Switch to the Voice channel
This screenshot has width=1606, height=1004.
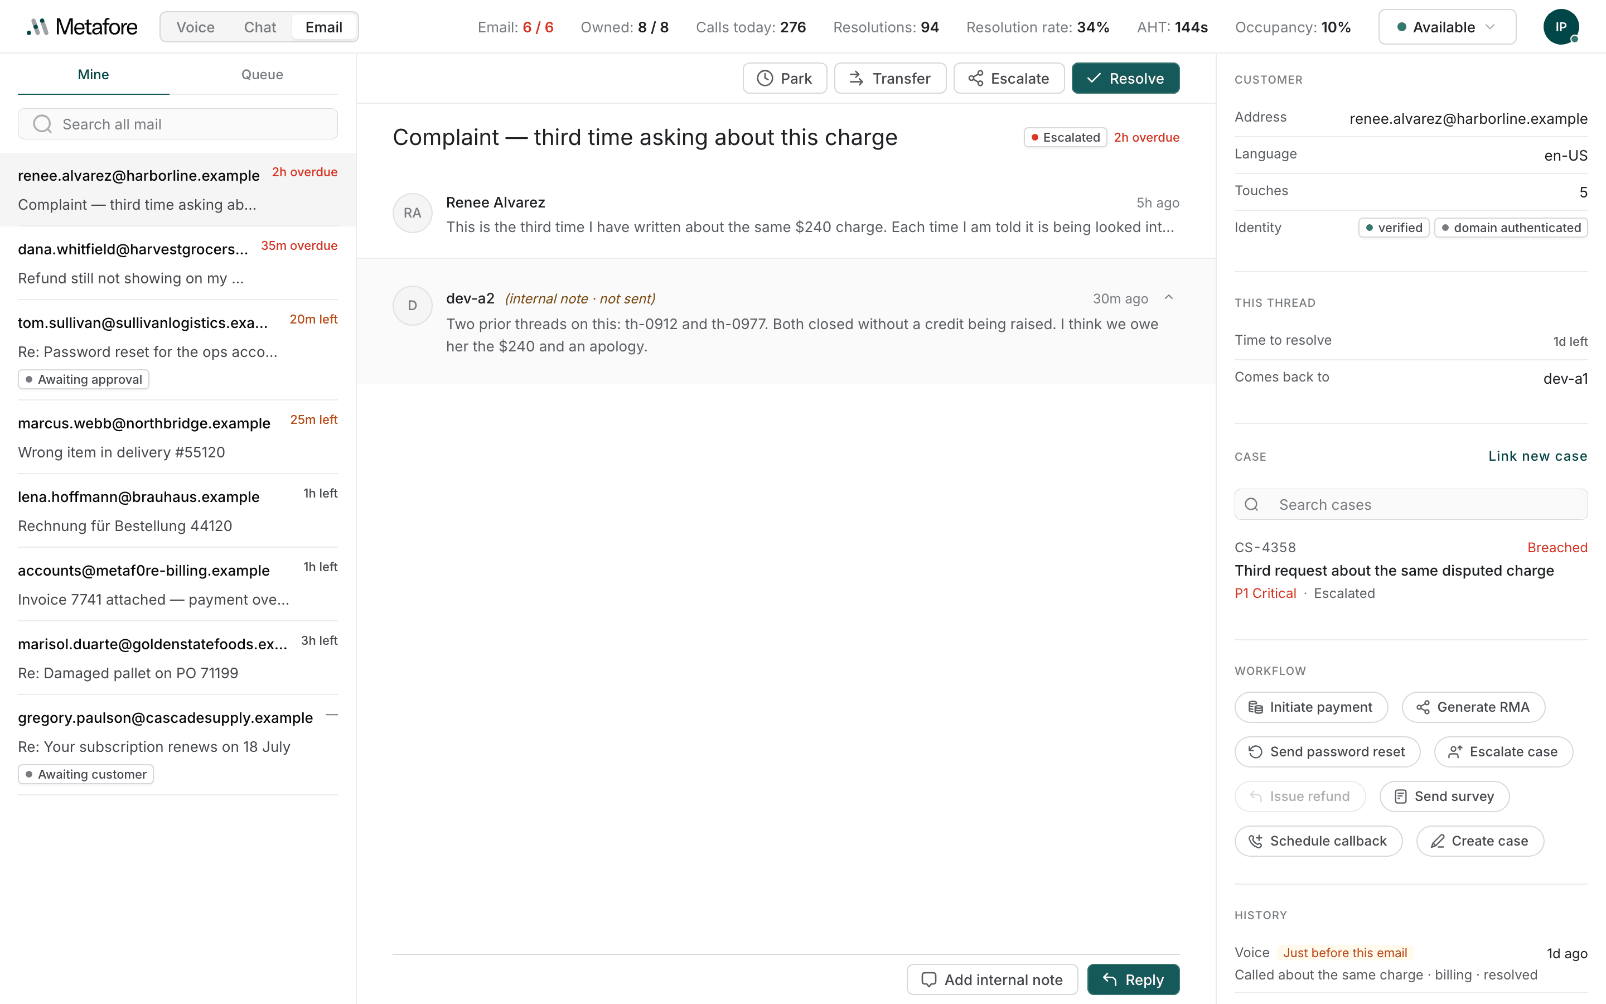point(195,27)
